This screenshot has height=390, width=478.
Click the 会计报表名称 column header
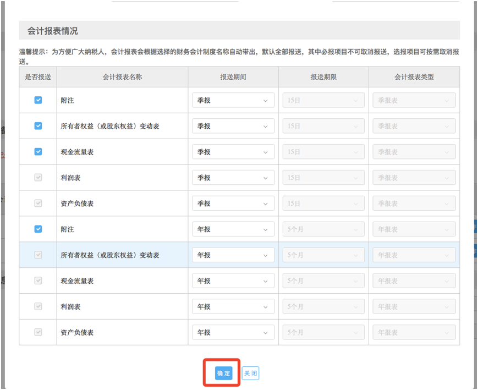pyautogui.click(x=122, y=77)
